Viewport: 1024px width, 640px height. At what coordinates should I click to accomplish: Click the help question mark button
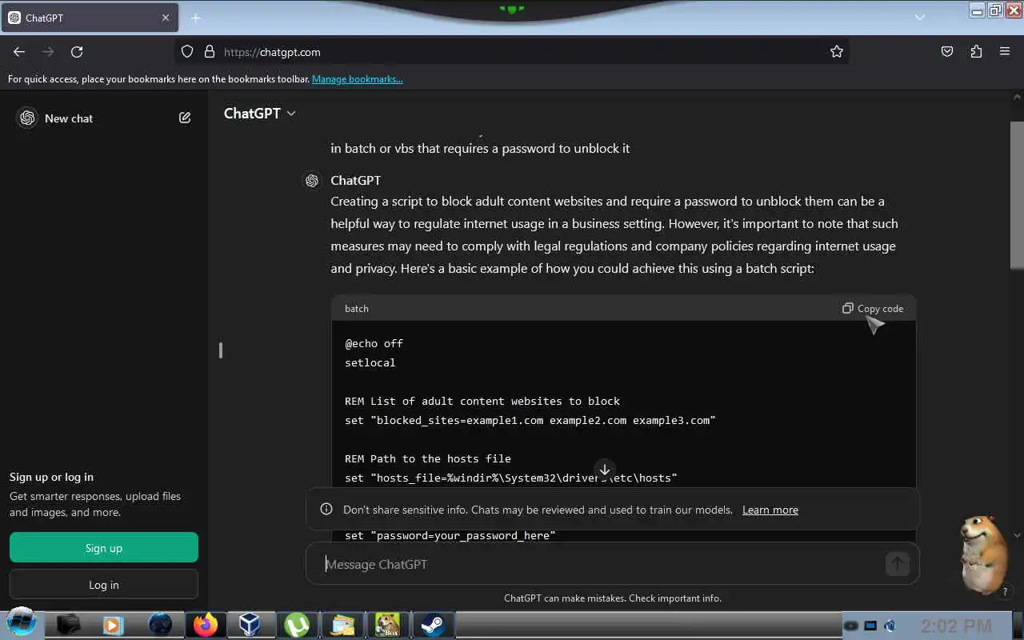(x=1005, y=592)
